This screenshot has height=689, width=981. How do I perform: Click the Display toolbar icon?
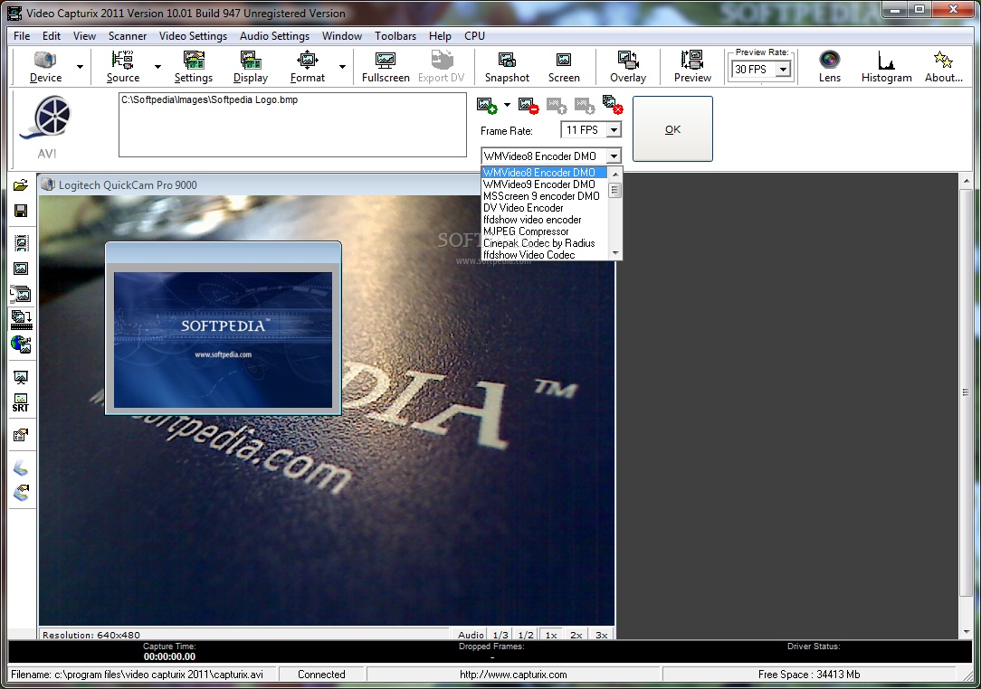point(251,67)
